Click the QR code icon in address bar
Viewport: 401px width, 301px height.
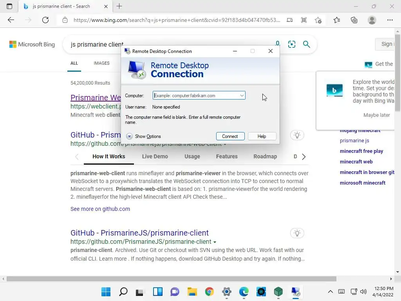click(x=304, y=20)
